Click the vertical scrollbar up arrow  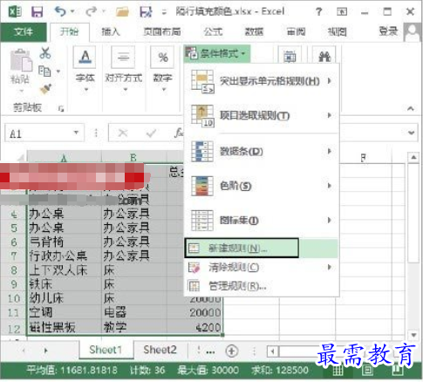click(413, 157)
